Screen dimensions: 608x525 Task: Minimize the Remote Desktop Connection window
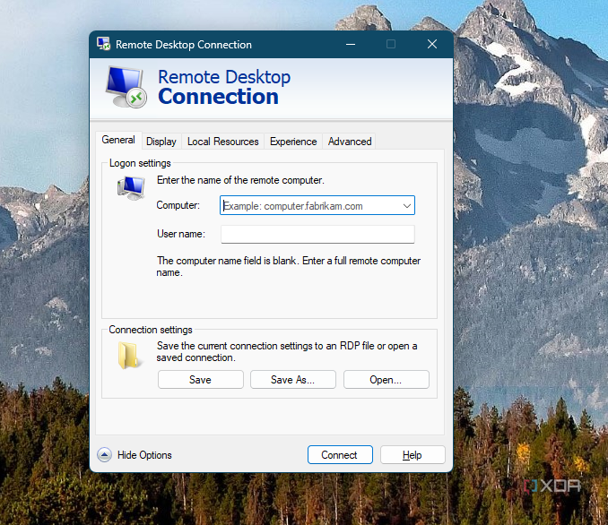(351, 44)
